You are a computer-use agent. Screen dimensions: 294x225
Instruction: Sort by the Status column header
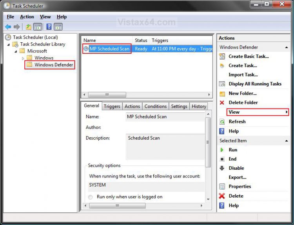tap(141, 40)
